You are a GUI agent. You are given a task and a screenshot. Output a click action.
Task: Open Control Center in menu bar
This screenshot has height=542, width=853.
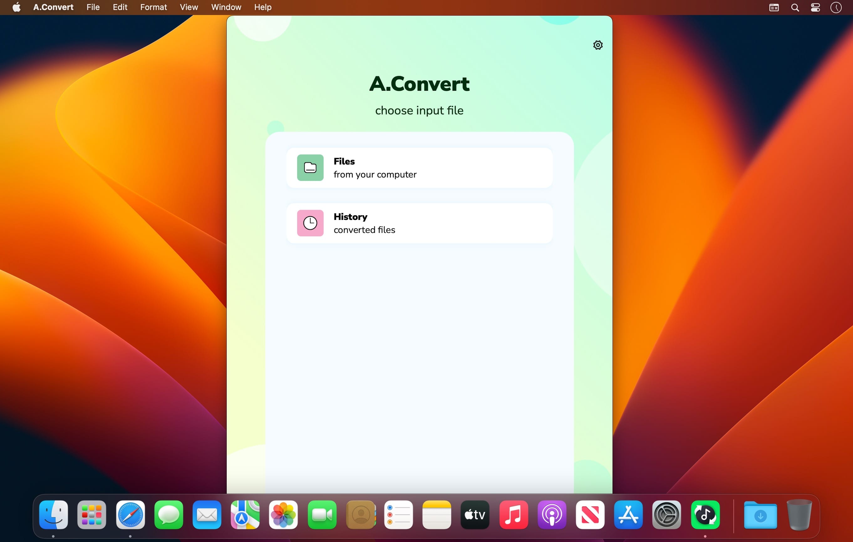pos(815,8)
